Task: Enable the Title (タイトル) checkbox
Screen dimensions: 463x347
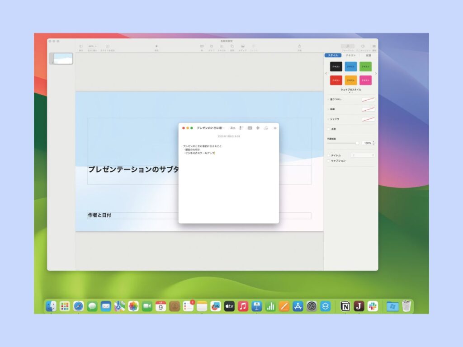Action: coord(328,155)
